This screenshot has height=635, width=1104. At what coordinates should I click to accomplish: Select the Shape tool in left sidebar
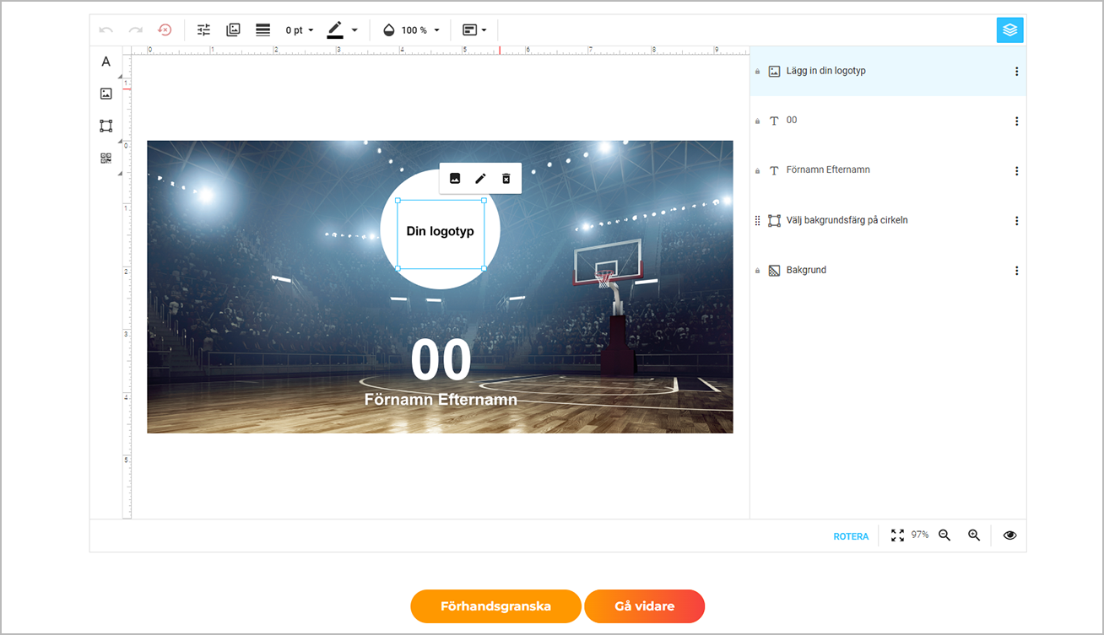106,126
